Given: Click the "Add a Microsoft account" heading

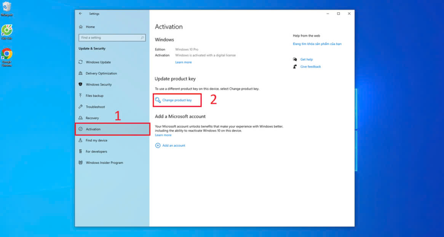Looking at the screenshot, I should pos(180,116).
